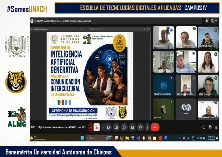Select the Juan Angel Cruz video tile
The width and height of the screenshot is (222, 157).
point(186,86)
